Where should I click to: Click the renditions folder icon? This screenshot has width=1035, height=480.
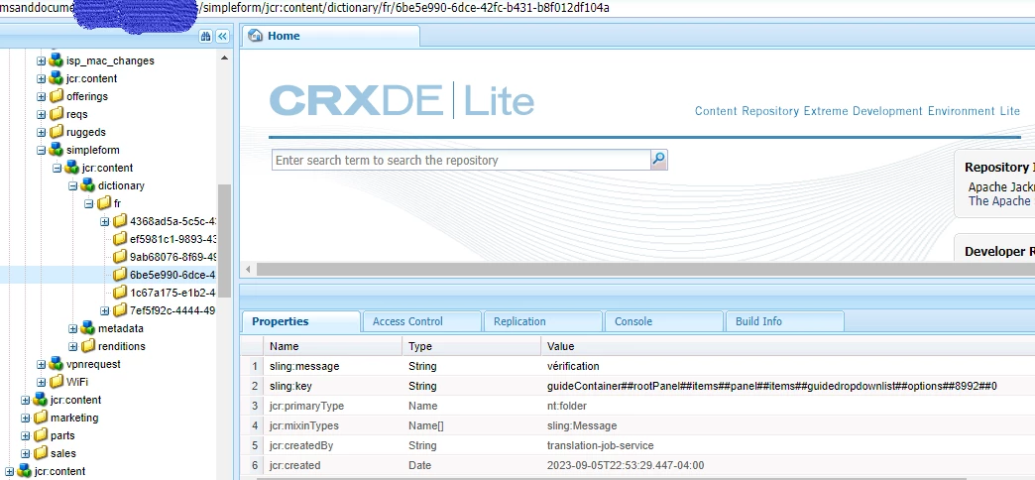tap(88, 346)
